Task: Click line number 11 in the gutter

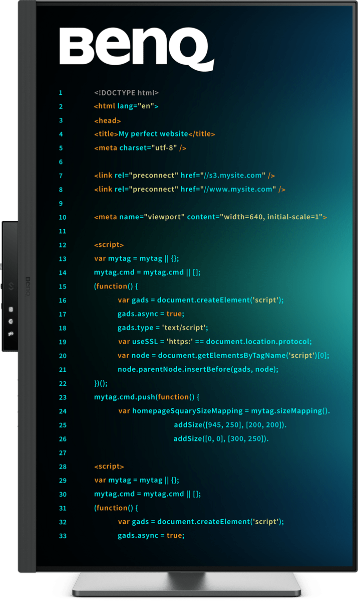Action: point(62,231)
